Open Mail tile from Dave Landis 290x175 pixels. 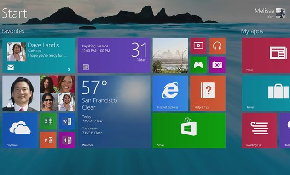coord(39,55)
